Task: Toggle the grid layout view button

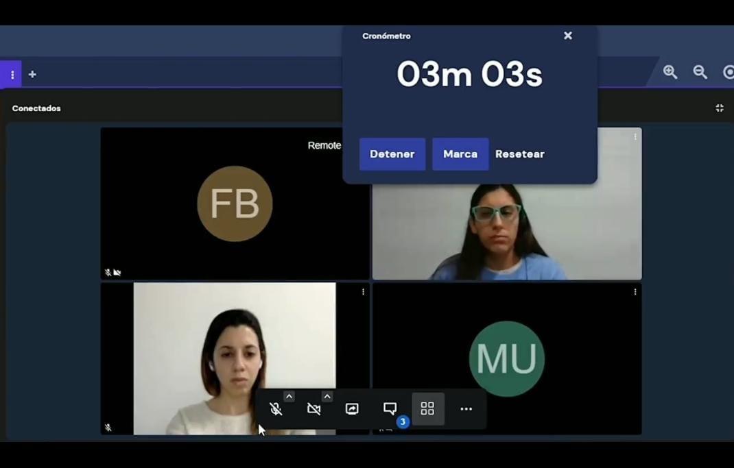Action: click(427, 409)
